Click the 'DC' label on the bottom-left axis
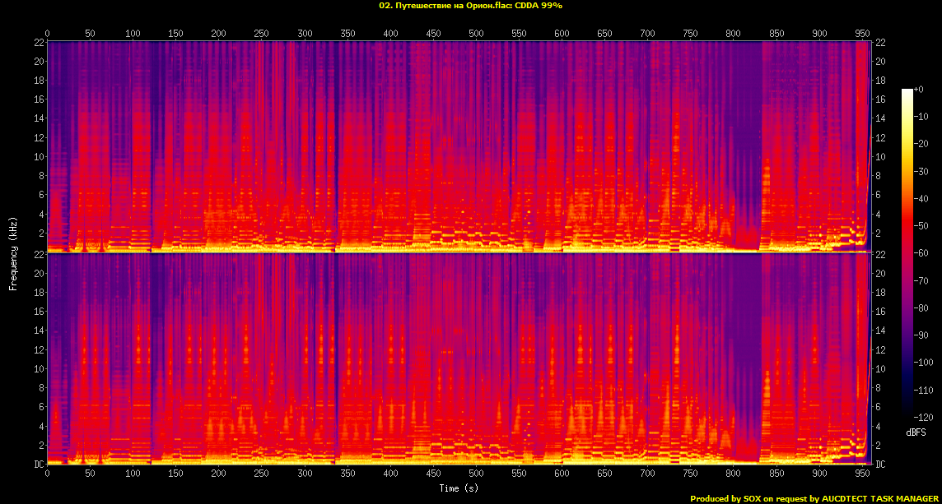 (38, 465)
